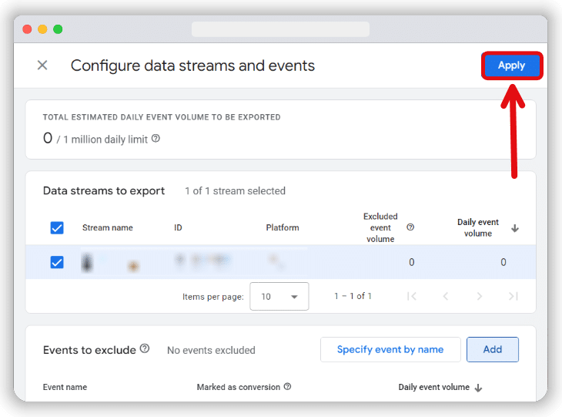Sort streams by Daily event volume arrow
The image size is (562, 417).
515,228
